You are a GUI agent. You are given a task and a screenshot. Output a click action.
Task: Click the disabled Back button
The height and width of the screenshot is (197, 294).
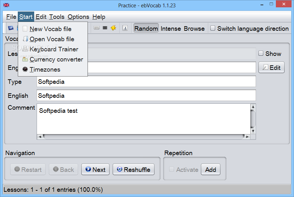63,169
